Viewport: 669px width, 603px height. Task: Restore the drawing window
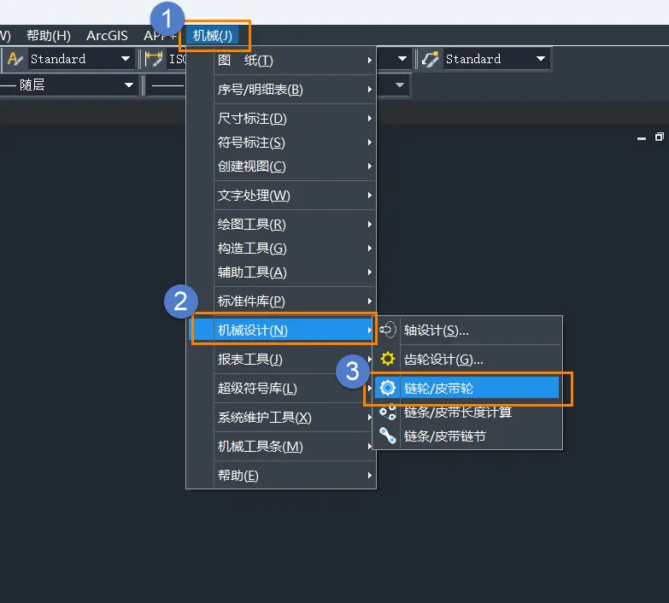coord(660,137)
